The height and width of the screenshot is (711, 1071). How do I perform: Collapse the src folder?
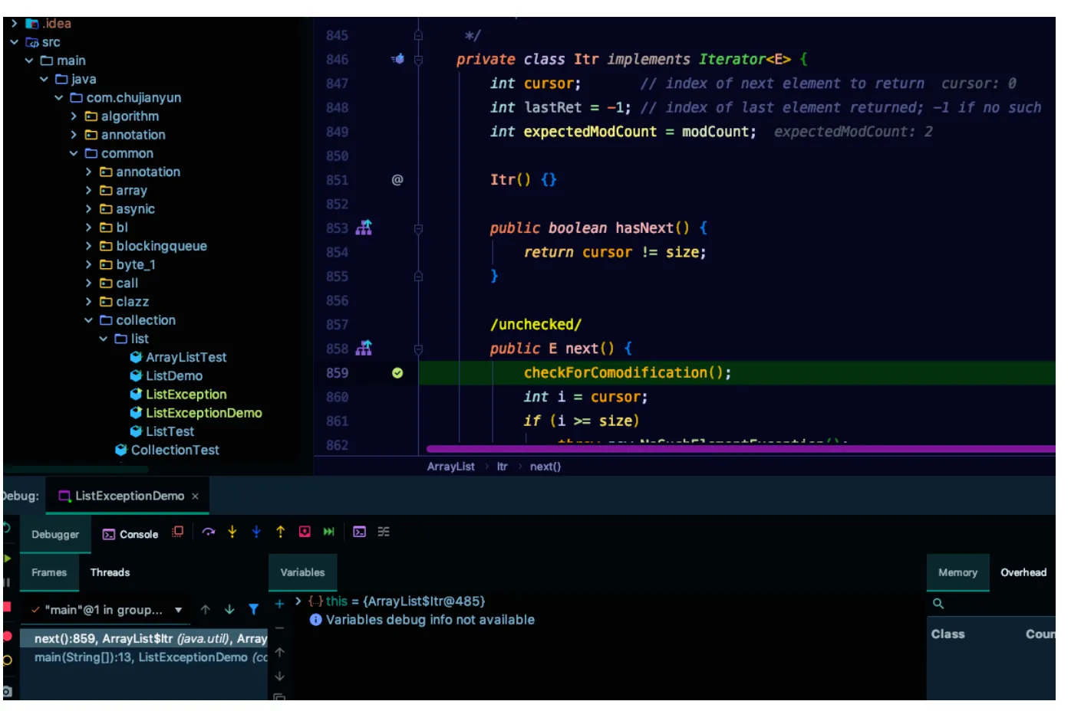14,42
